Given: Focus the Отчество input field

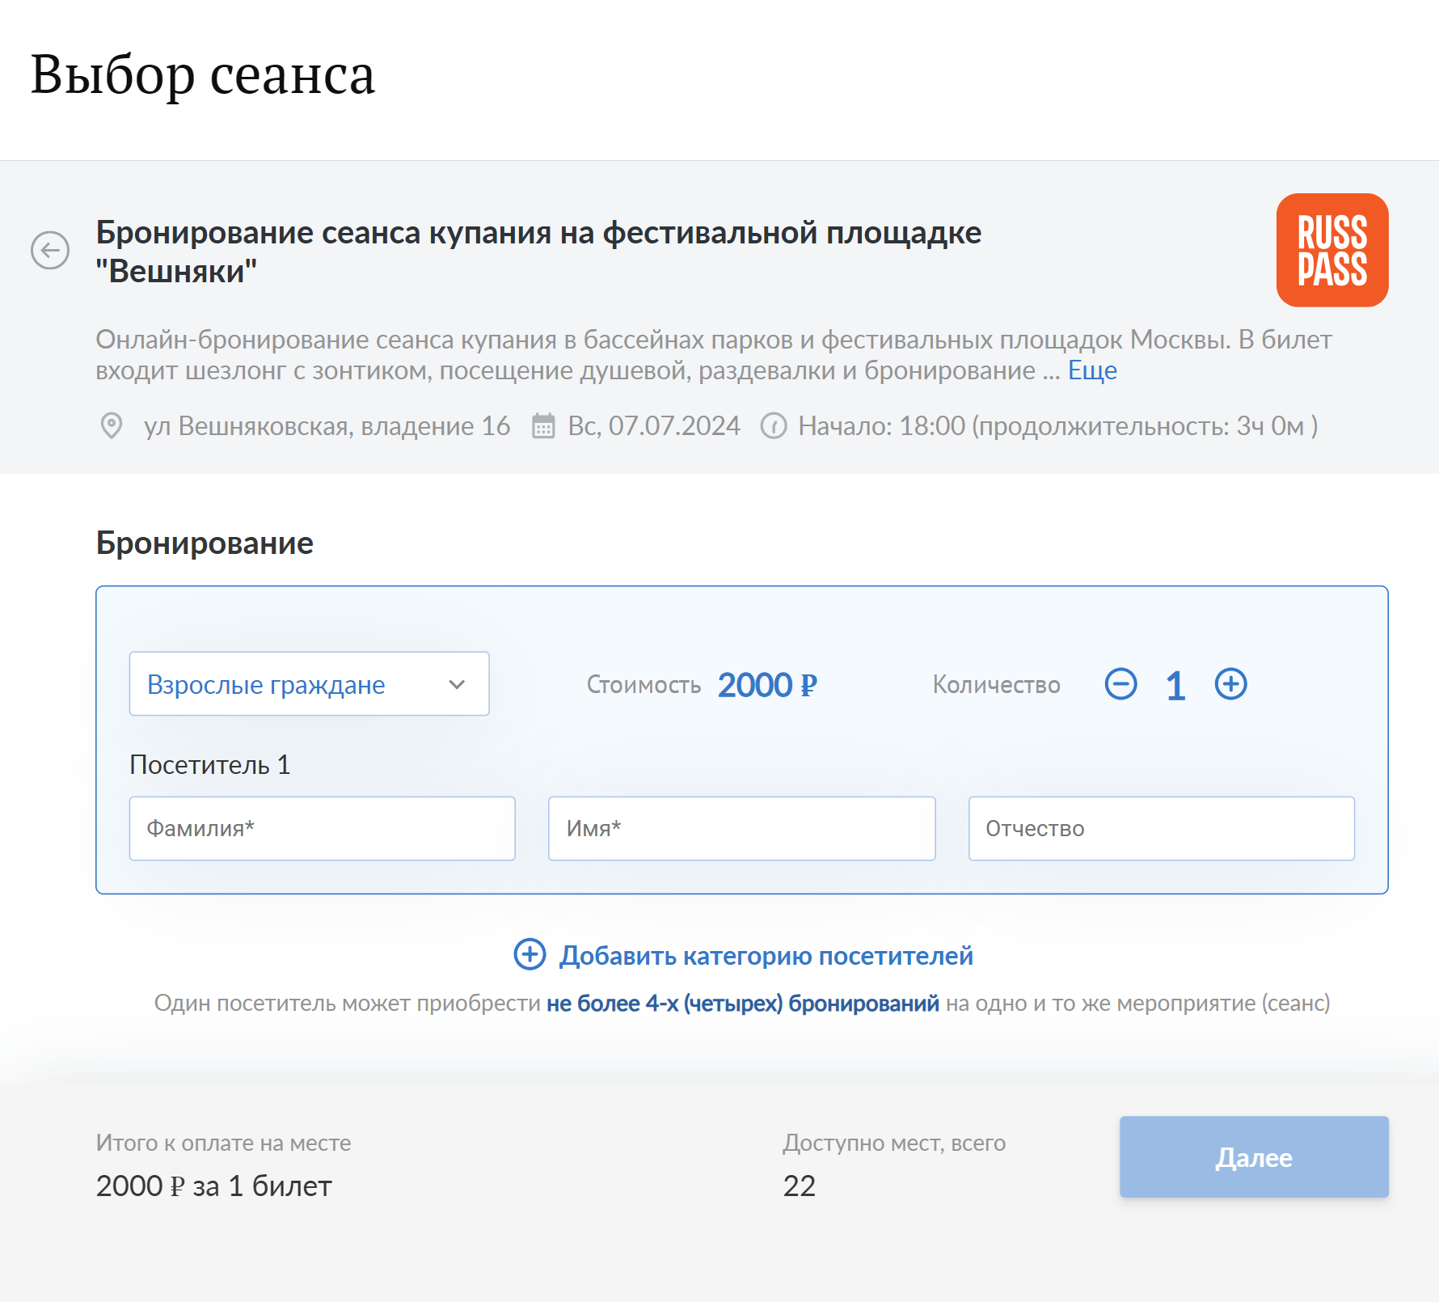Looking at the screenshot, I should pyautogui.click(x=1161, y=828).
